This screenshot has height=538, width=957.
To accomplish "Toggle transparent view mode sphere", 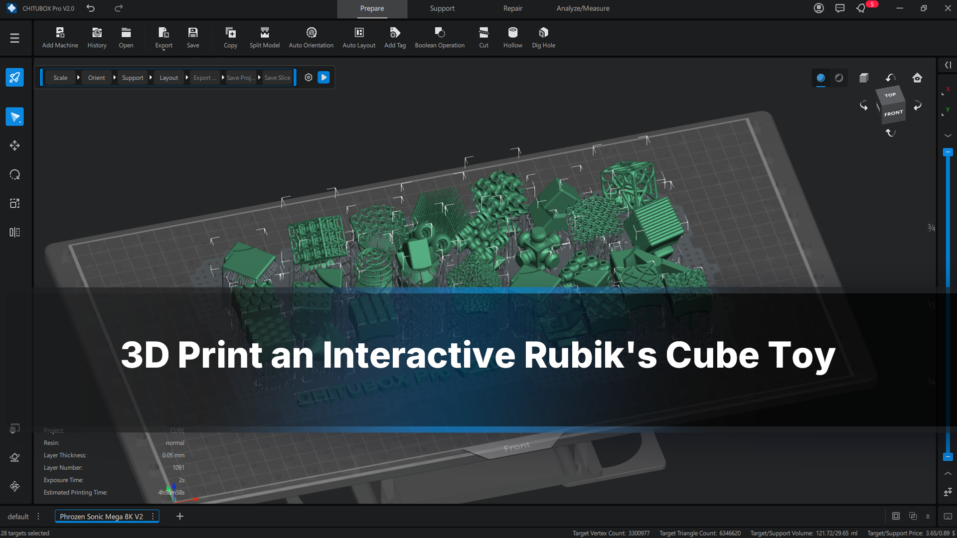I will [x=839, y=78].
